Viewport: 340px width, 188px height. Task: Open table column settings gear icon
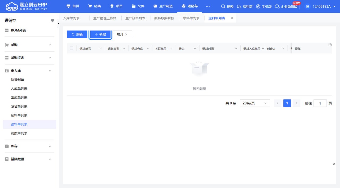(x=330, y=45)
